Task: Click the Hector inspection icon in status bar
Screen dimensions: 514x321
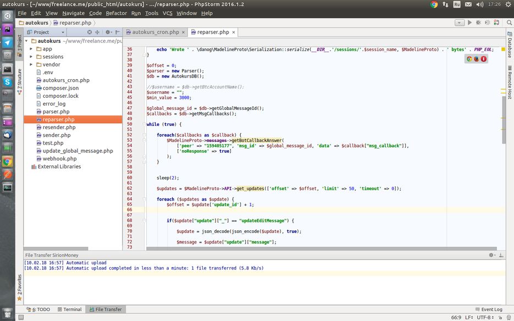Action: tap(509, 317)
